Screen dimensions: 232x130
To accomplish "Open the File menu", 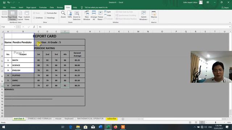I will click(4, 7).
